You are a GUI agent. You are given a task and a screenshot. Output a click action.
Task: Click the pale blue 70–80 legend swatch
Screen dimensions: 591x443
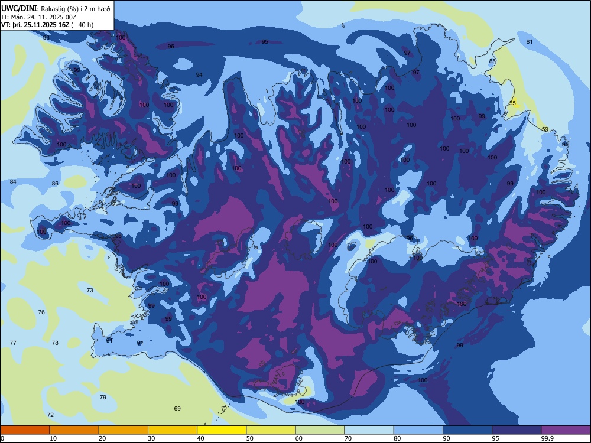click(x=369, y=430)
